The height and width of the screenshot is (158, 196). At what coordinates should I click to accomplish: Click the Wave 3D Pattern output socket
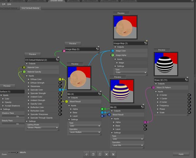click(x=153, y=87)
